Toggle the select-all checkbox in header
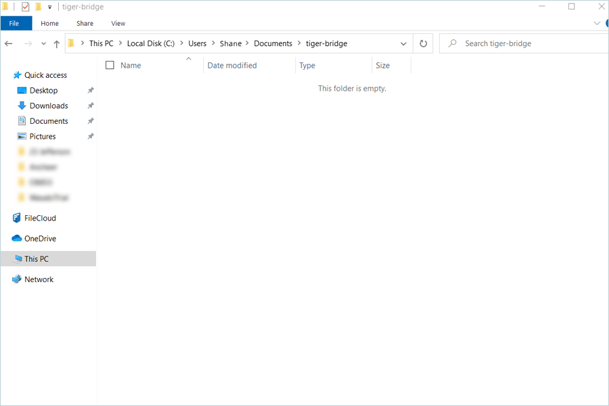609x406 pixels. click(x=110, y=66)
